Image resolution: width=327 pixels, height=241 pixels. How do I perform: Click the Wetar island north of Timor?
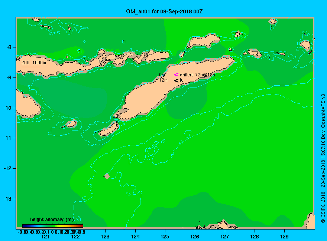coord(203,40)
